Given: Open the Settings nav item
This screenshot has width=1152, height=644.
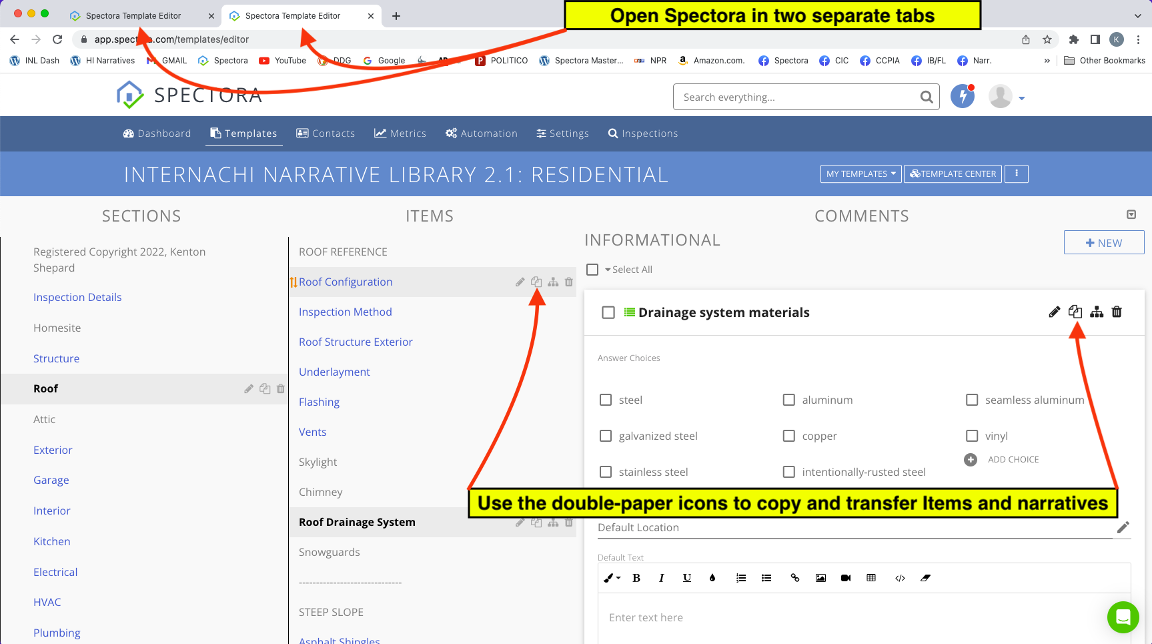Looking at the screenshot, I should (563, 133).
